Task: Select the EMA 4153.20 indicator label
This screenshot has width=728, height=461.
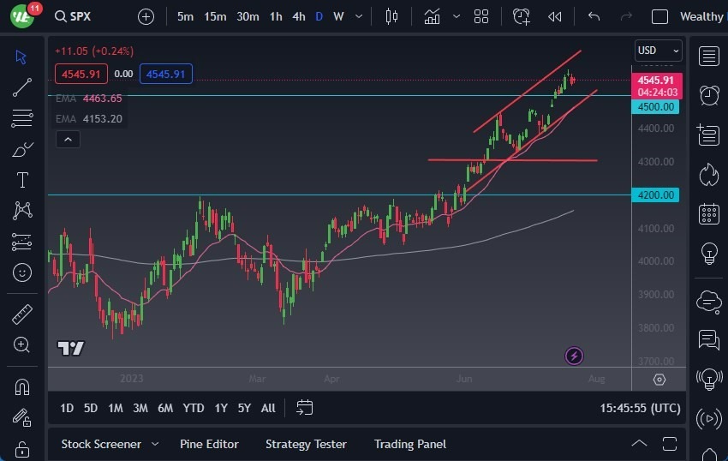Action: click(x=88, y=119)
